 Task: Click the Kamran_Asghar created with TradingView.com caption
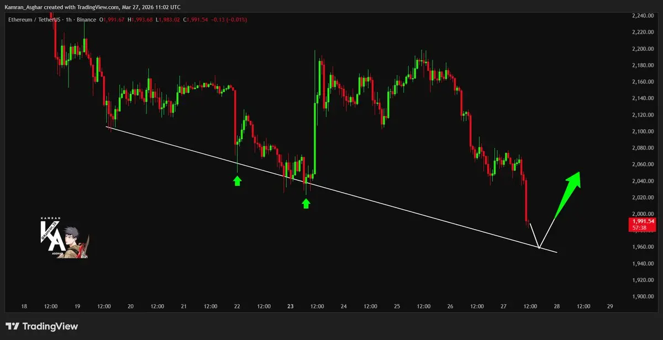(93, 7)
